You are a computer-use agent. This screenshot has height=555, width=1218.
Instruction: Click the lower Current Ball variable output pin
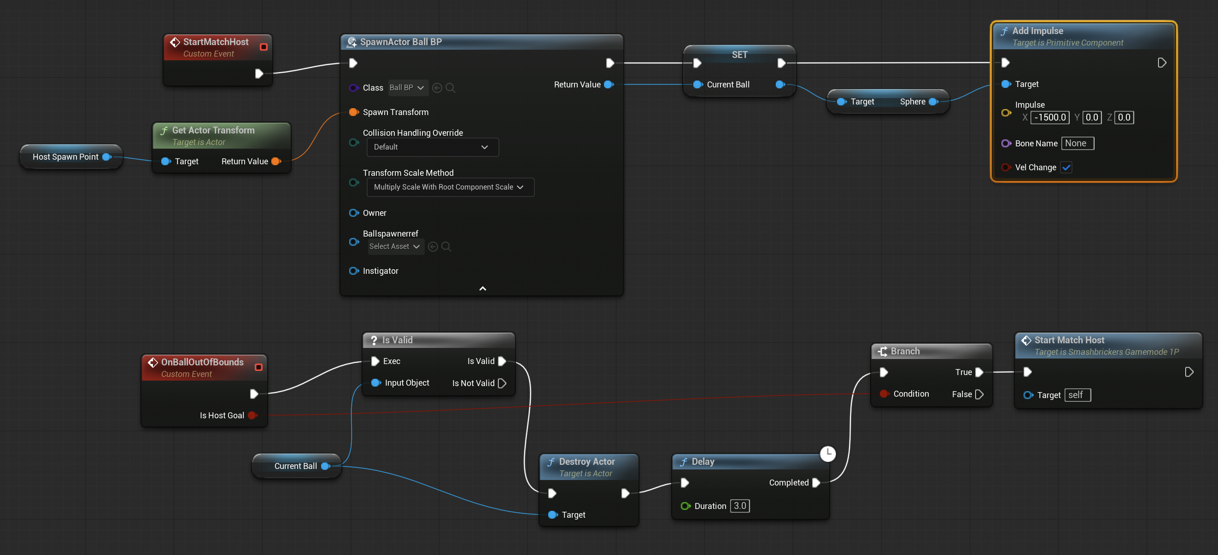coord(325,466)
